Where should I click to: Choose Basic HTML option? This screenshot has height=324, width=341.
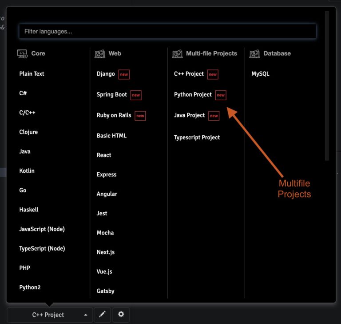111,136
